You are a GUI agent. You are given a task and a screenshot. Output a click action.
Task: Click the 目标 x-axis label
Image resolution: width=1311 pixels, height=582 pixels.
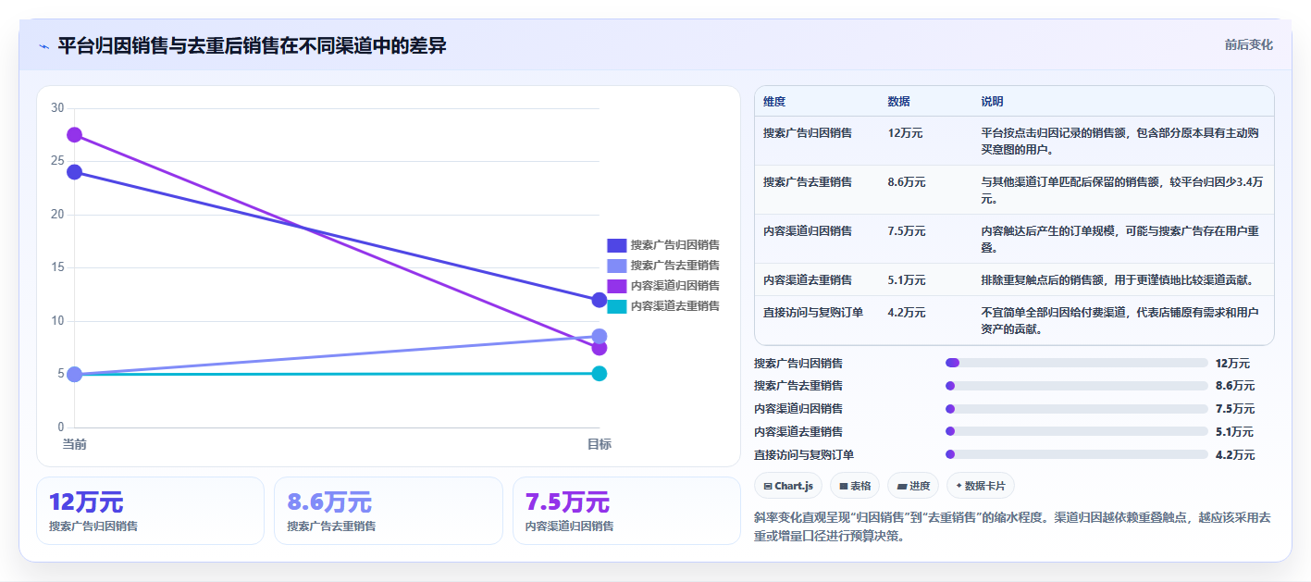599,444
